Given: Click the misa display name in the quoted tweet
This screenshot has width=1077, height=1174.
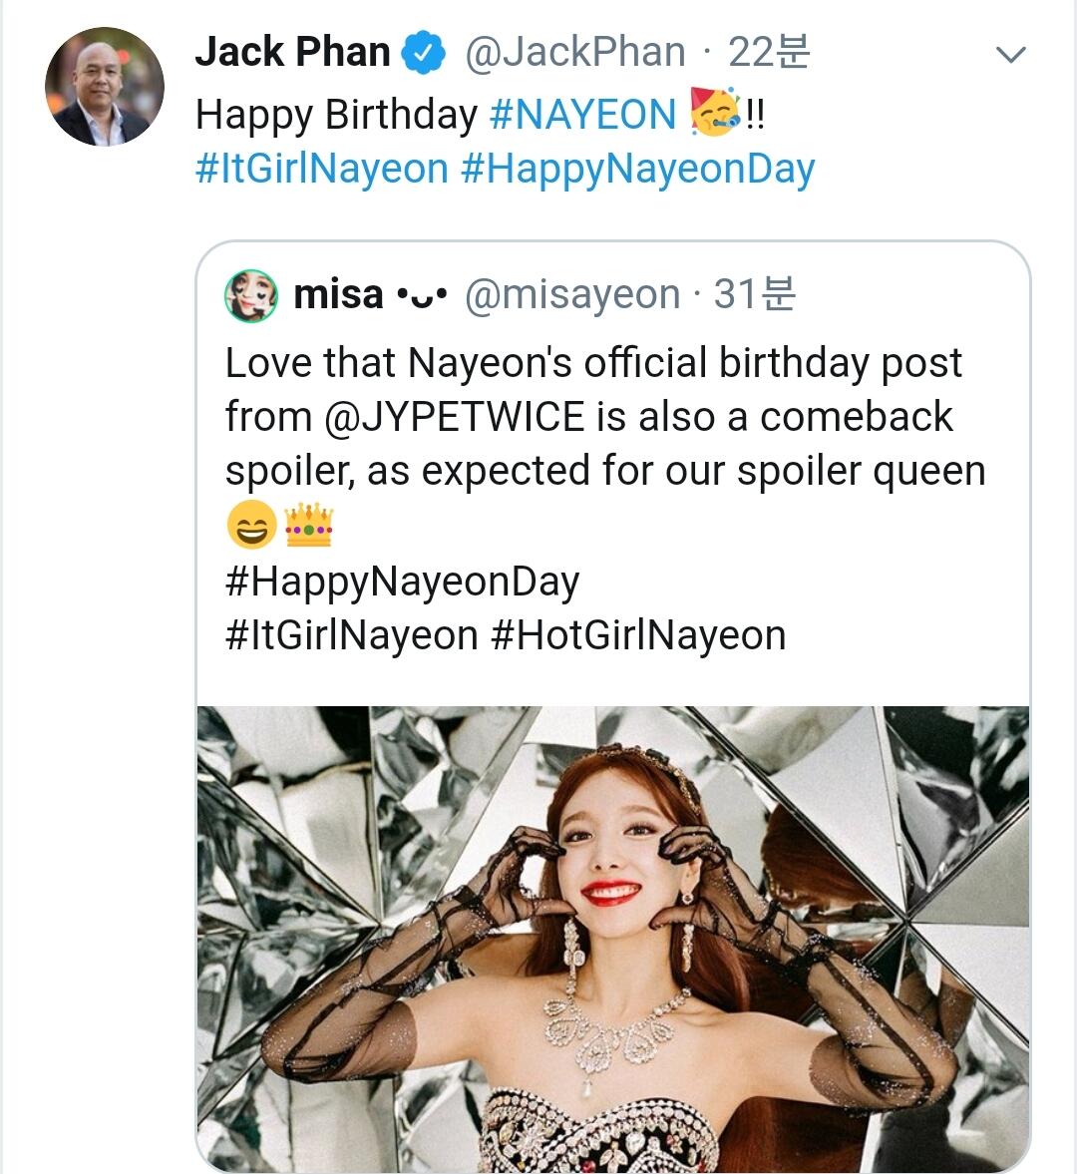Looking at the screenshot, I should 338,294.
